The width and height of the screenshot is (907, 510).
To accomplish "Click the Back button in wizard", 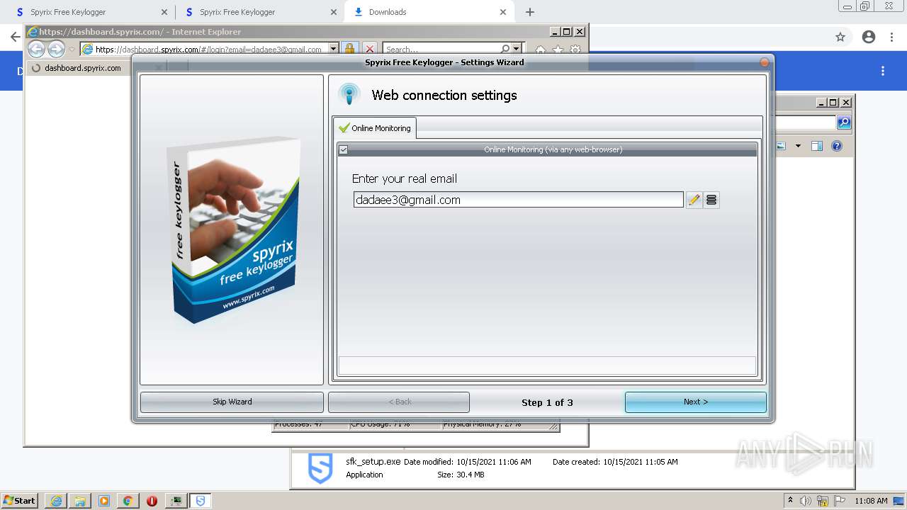I will (399, 402).
